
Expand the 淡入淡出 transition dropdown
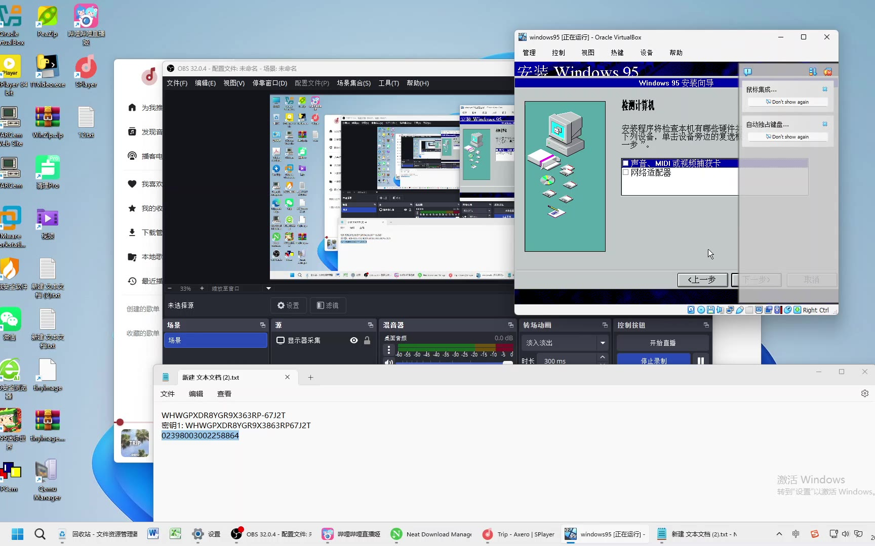tap(603, 343)
